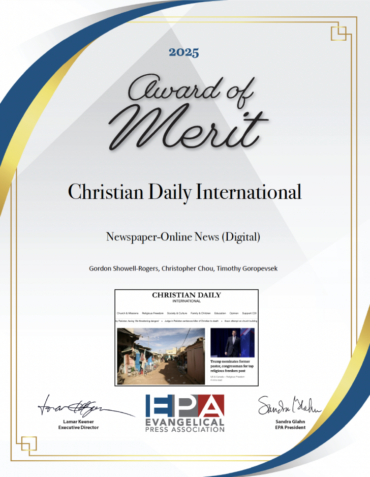Click the 'EPA President' title
The height and width of the screenshot is (477, 370).
[x=290, y=427]
